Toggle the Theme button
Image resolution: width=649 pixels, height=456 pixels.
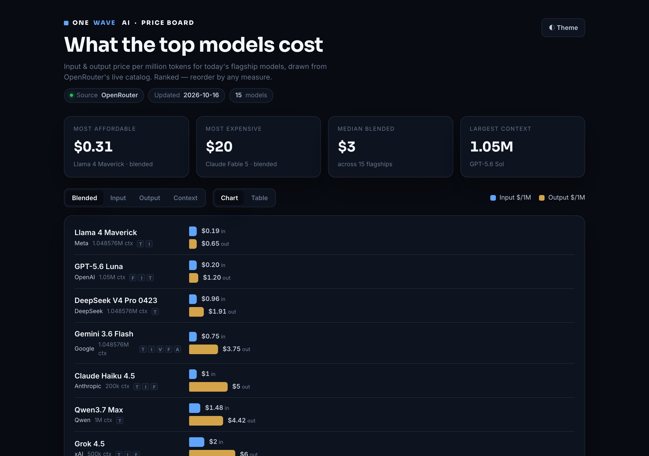tap(563, 28)
